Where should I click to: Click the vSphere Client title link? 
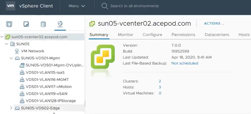click(x=36, y=6)
